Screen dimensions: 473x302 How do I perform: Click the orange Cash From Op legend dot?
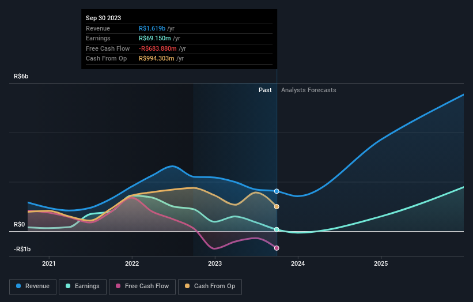(187, 286)
